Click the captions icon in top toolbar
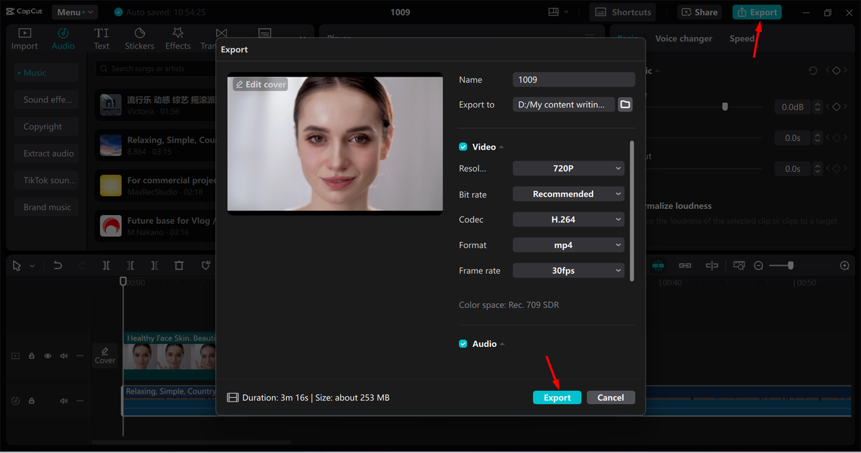This screenshot has height=453, width=861. [x=265, y=34]
